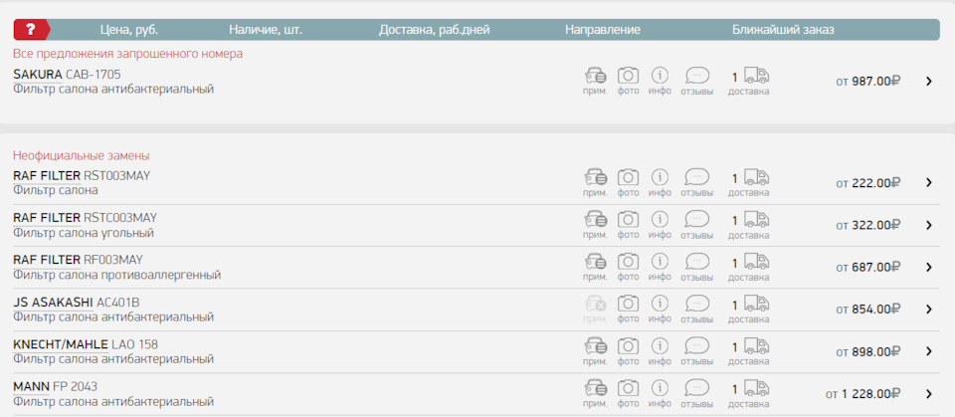Open RAF FILTER brand link for RST003MAY
This screenshot has width=955, height=417.
pyautogui.click(x=47, y=175)
